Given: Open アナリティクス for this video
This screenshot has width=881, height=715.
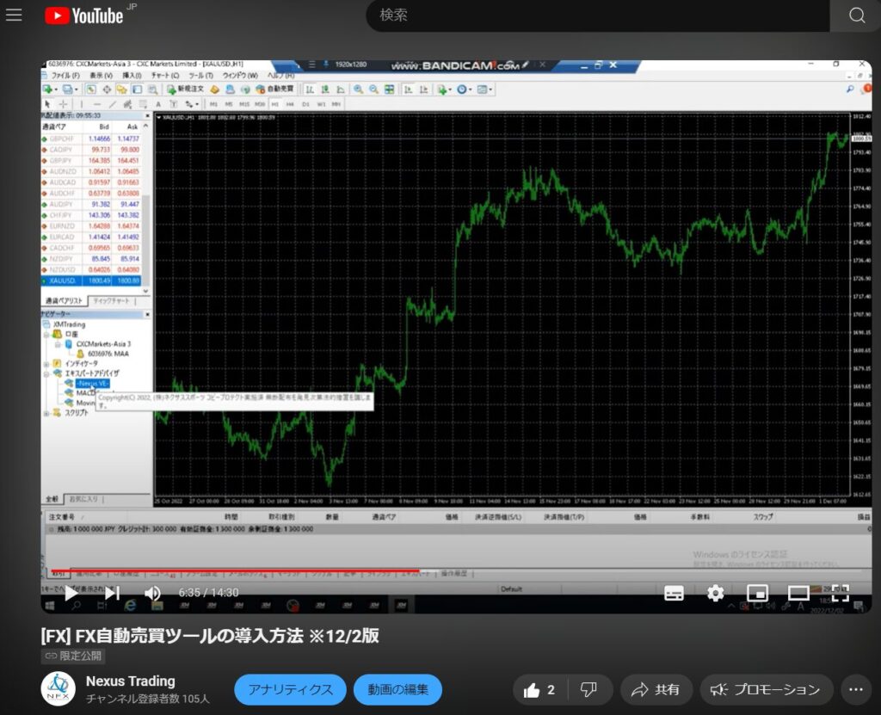Looking at the screenshot, I should click(290, 689).
